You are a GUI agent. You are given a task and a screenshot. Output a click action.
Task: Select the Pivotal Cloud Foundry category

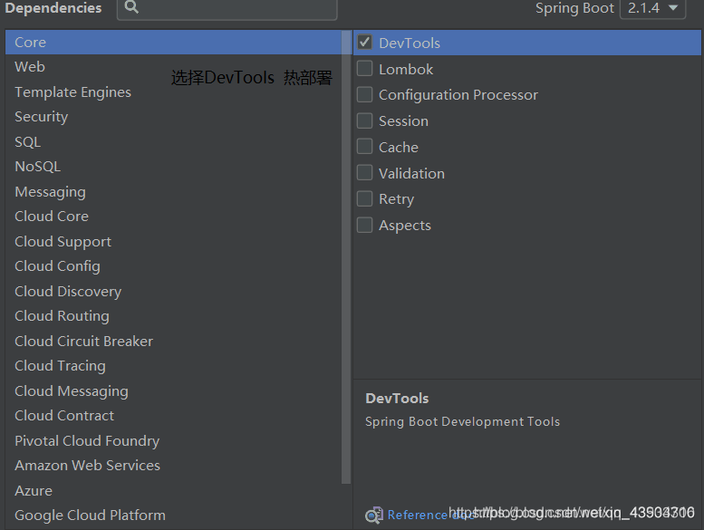pos(173,440)
